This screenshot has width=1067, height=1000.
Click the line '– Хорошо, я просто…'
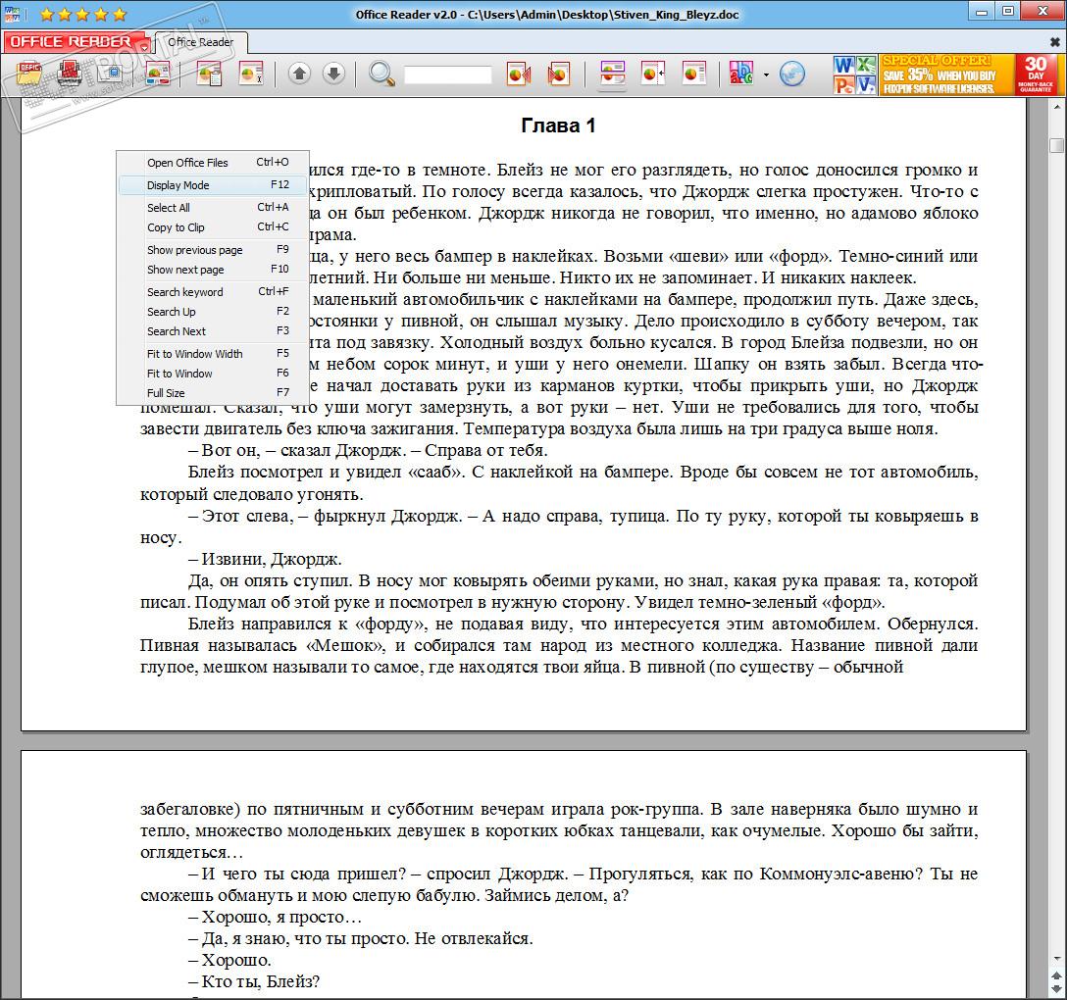(x=275, y=917)
